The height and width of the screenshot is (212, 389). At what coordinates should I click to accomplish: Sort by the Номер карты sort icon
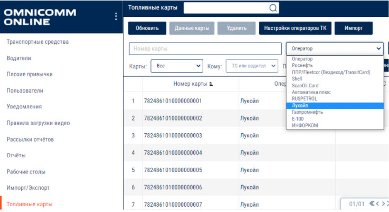point(211,84)
